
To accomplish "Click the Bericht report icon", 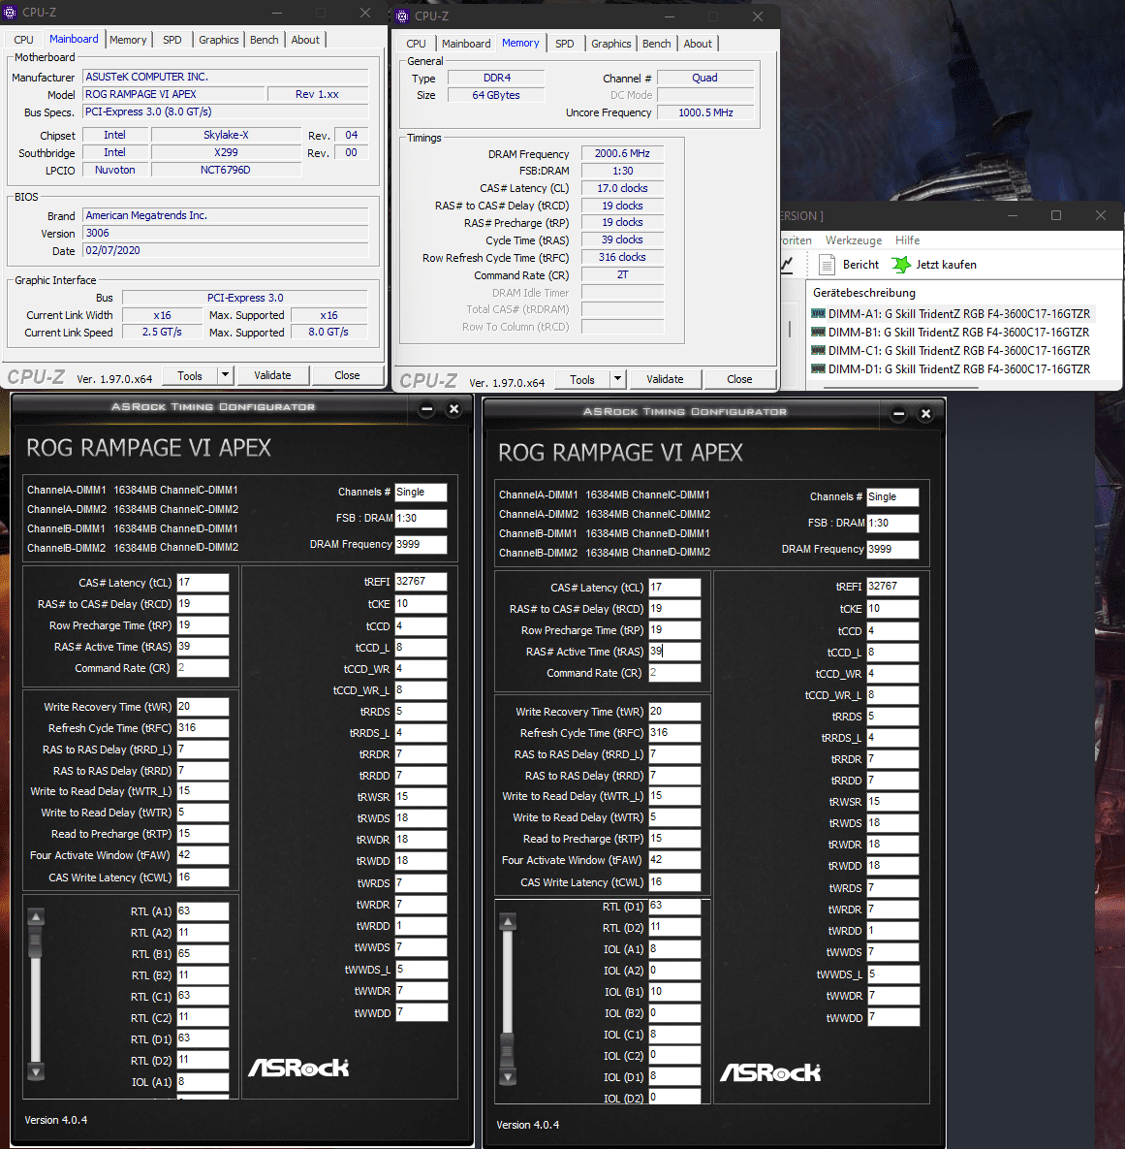I will pos(827,265).
